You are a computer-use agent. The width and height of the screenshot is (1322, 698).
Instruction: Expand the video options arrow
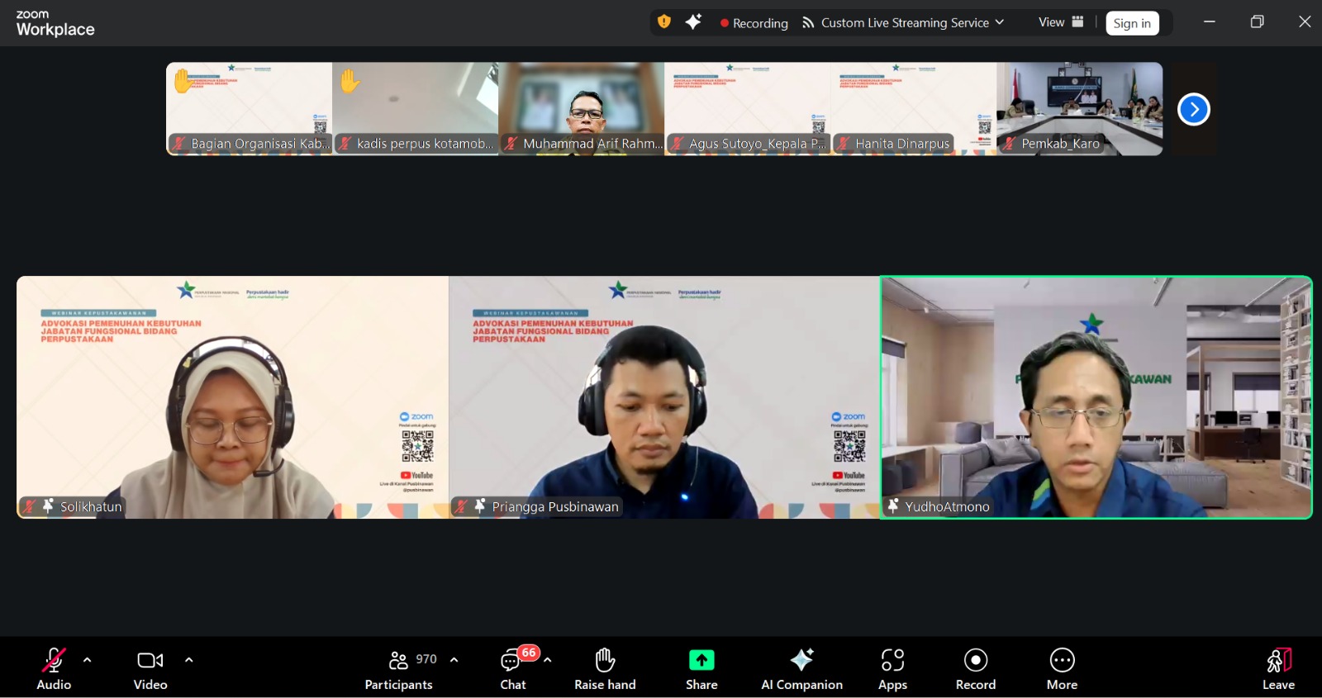(189, 660)
